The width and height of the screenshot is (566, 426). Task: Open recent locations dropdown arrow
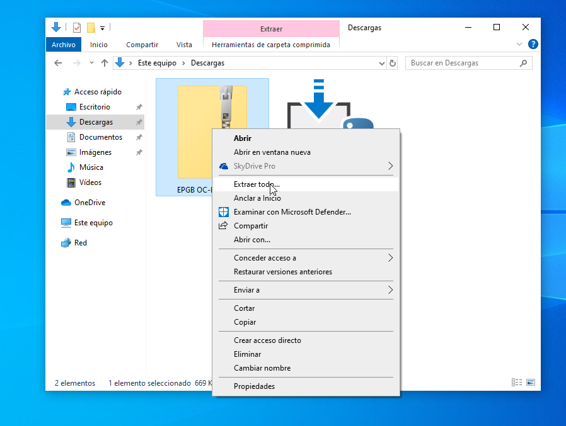pos(91,63)
